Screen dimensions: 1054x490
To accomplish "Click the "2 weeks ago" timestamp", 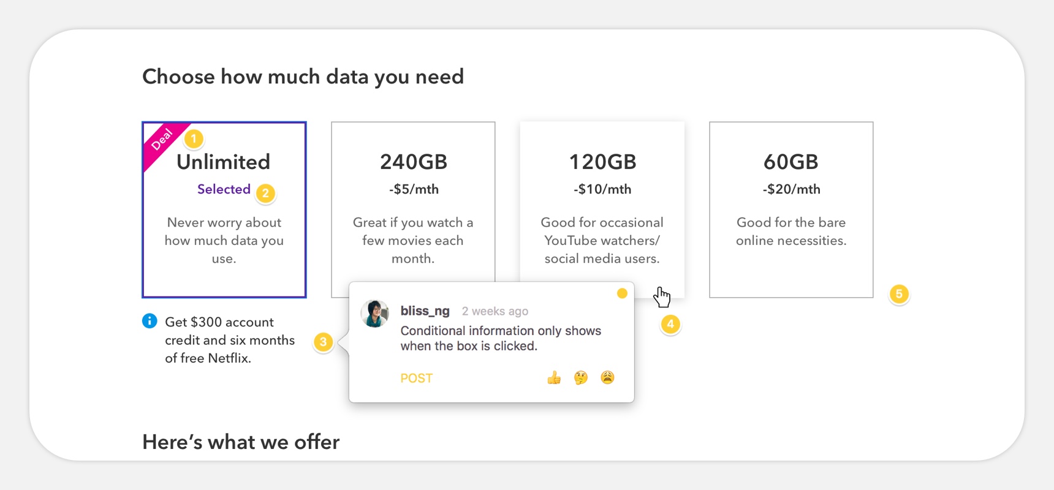I will click(495, 311).
